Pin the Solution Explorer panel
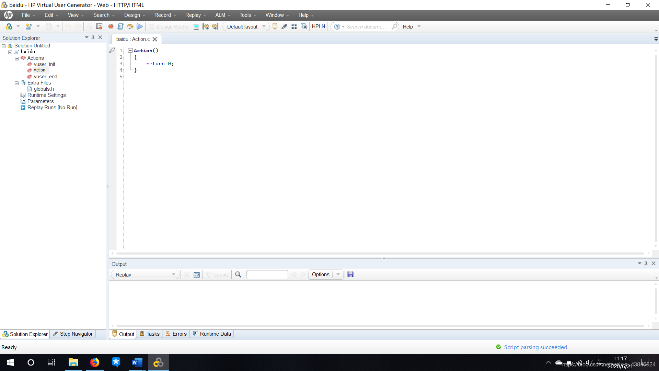Screen dimensions: 659x371 point(93,37)
